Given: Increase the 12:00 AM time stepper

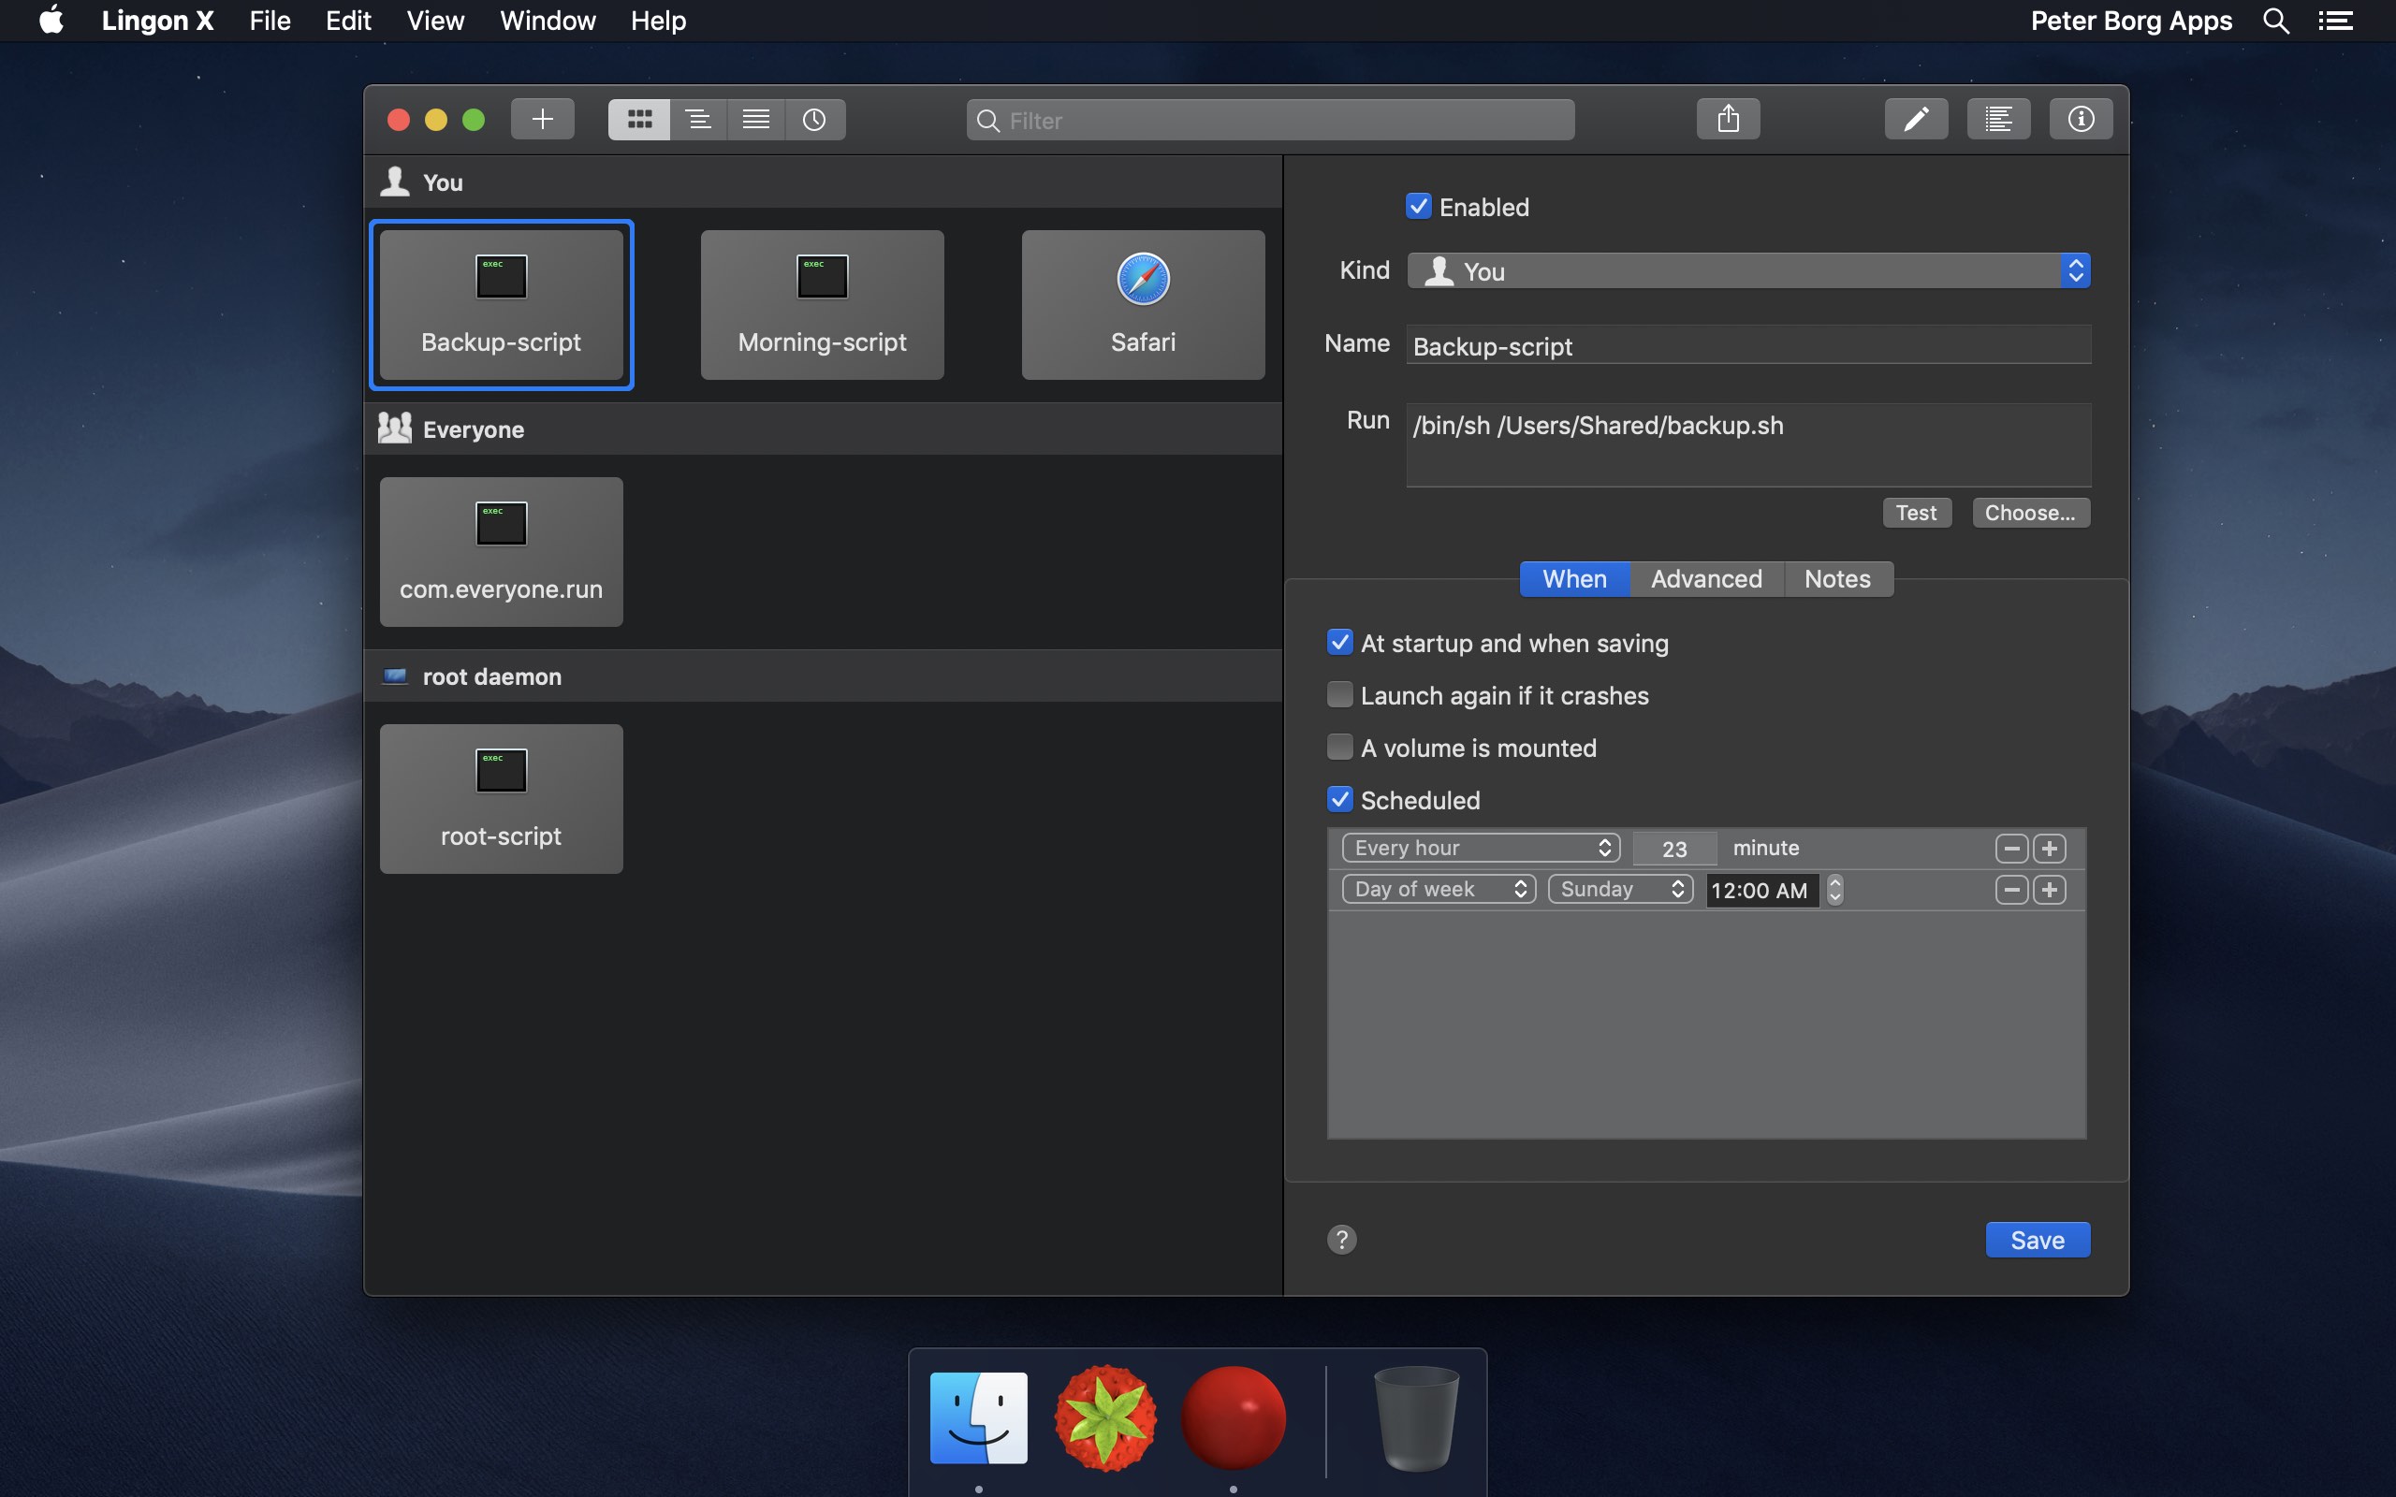Looking at the screenshot, I should 1835,883.
